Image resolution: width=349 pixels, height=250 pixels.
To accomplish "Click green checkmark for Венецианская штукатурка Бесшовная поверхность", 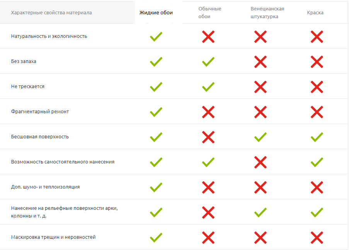I will tap(260, 137).
